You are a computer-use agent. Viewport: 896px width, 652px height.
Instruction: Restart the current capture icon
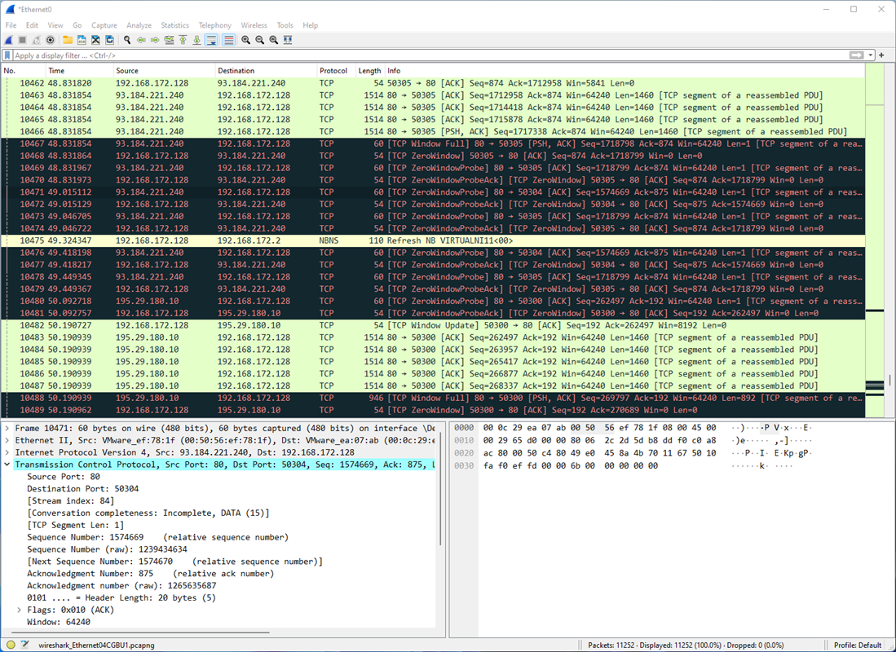click(37, 40)
